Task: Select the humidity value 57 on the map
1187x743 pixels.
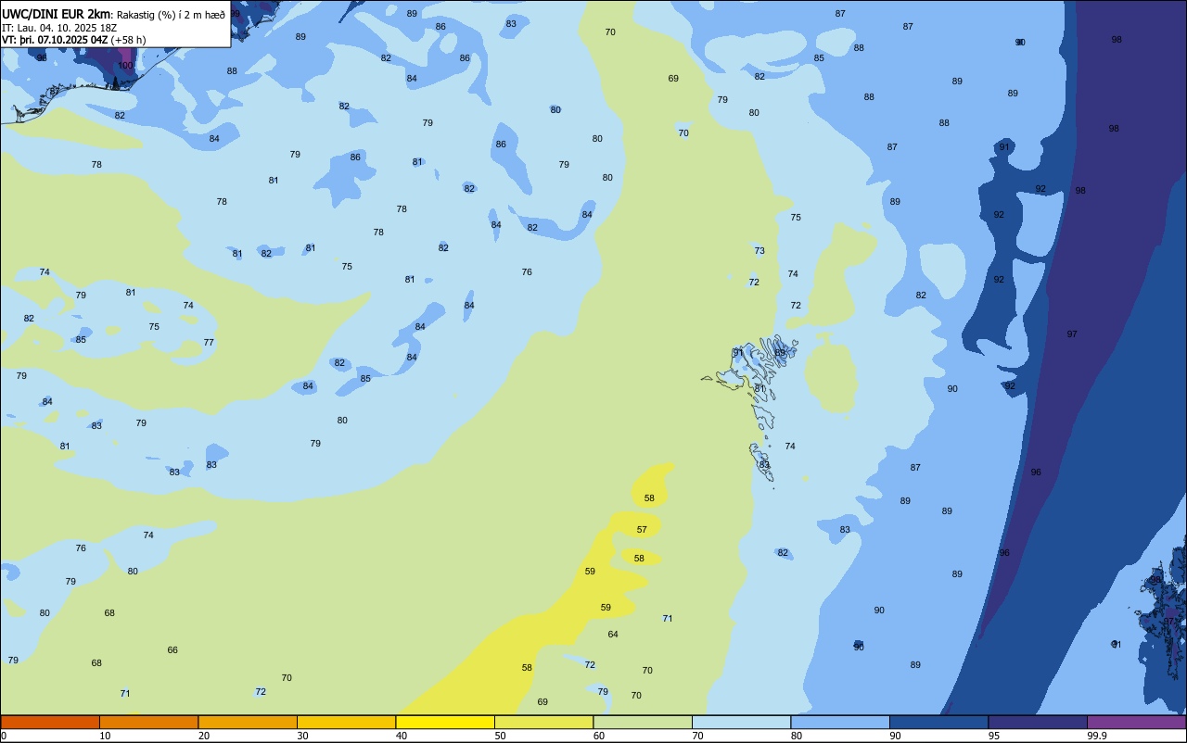Action: pos(642,530)
